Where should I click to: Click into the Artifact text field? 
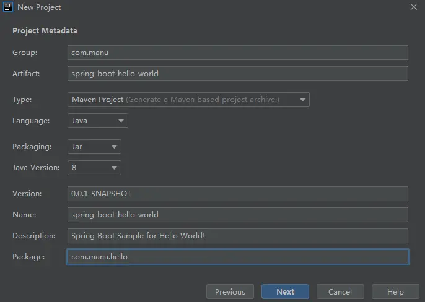(x=237, y=74)
